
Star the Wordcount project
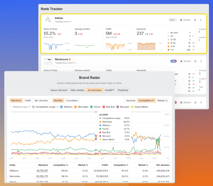(195, 61)
